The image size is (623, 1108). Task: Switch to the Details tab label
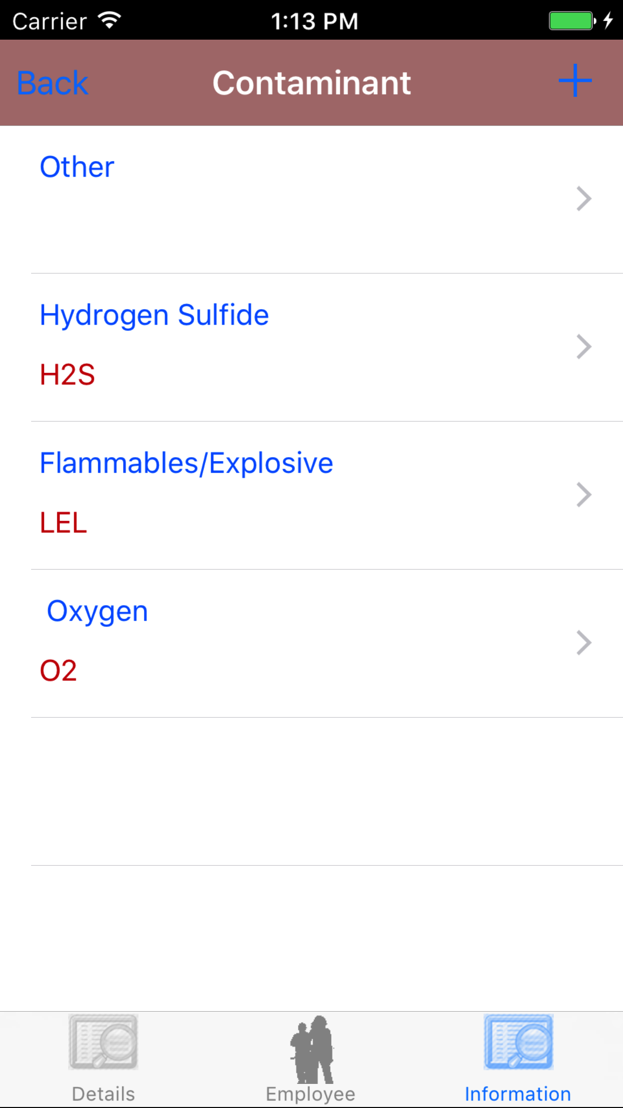103,1094
